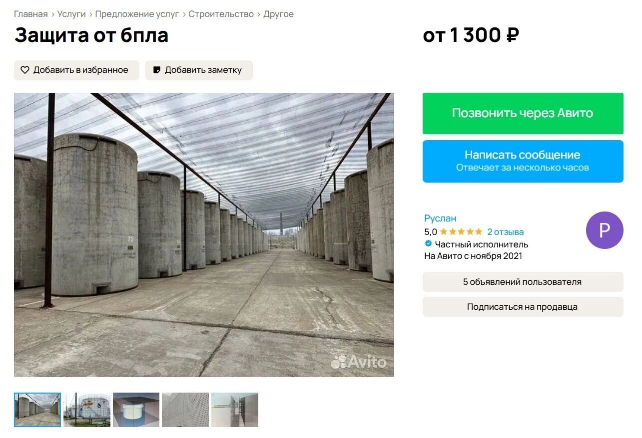View 5 объявлений пользователя

(523, 282)
